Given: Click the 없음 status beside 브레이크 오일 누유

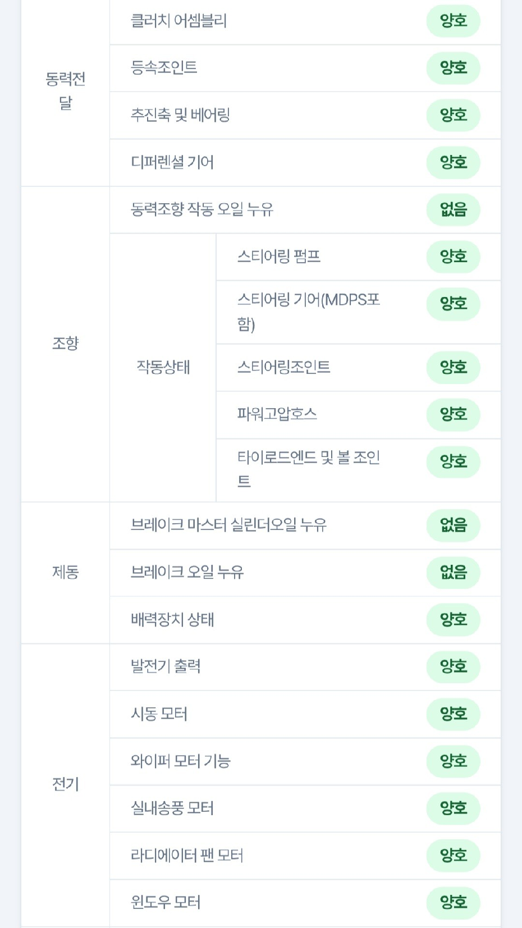Looking at the screenshot, I should pos(453,573).
